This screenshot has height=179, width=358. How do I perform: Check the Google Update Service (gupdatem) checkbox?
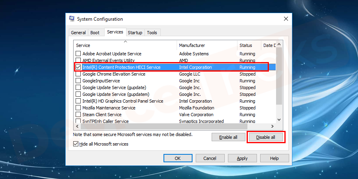coord(78,94)
